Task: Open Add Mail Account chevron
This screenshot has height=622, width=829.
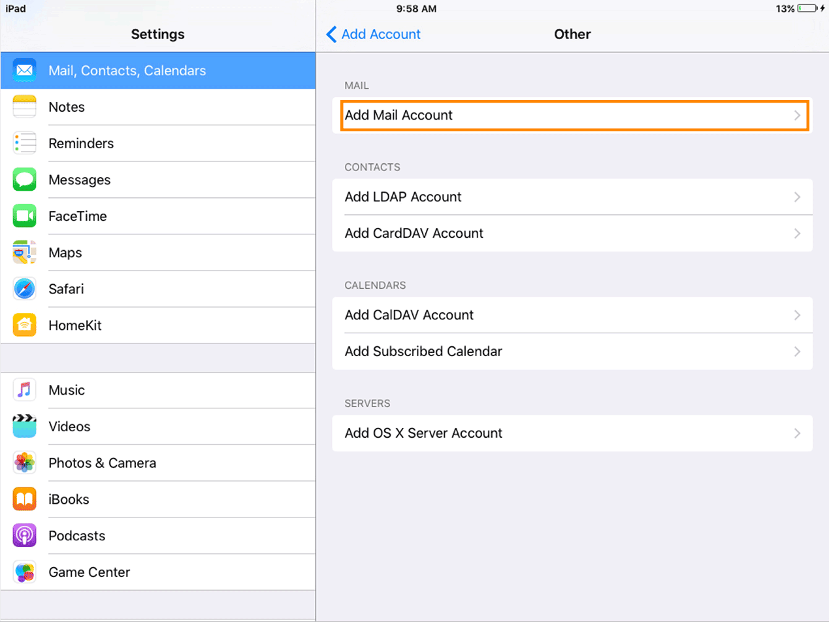Action: (x=797, y=116)
